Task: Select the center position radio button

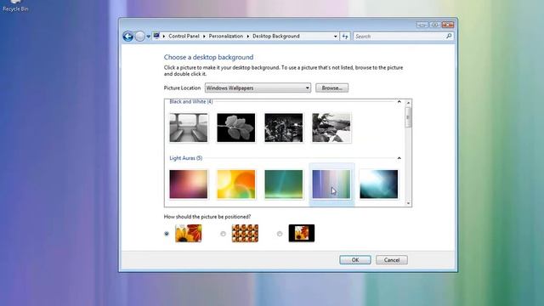Action: pos(280,234)
